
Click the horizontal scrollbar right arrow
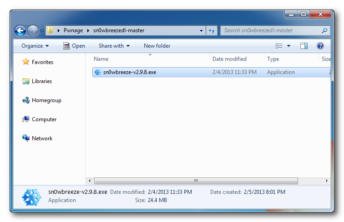pyautogui.click(x=327, y=181)
